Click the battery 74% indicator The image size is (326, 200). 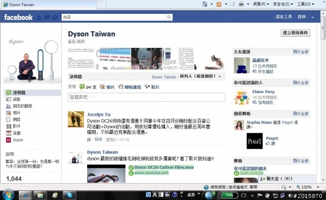[x=229, y=195]
